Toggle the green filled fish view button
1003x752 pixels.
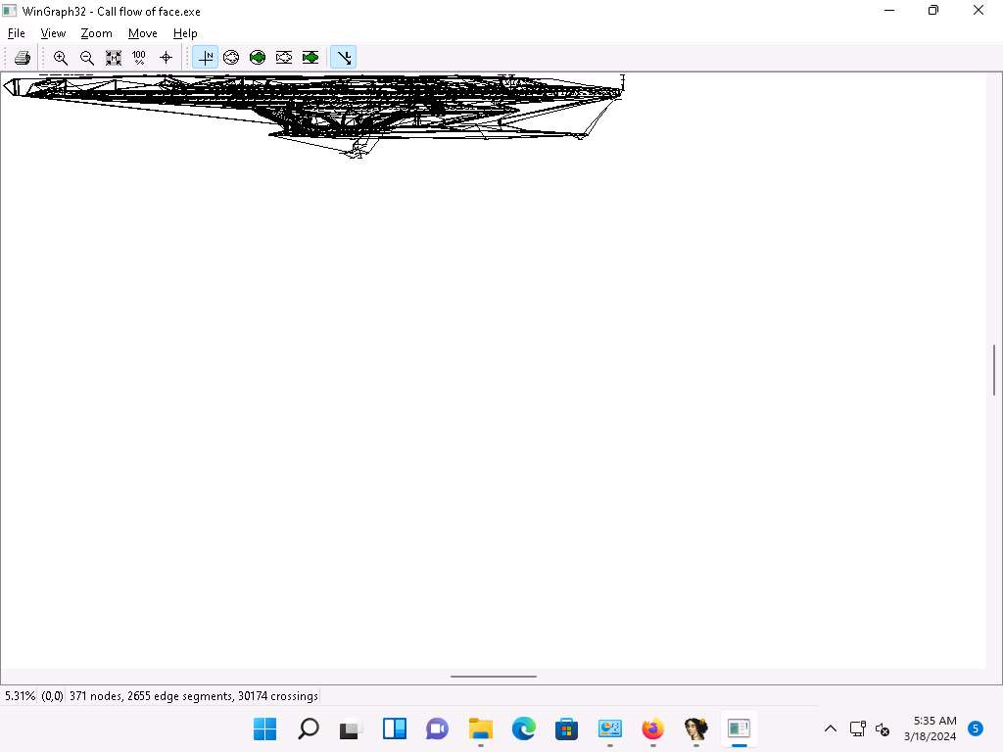(x=310, y=58)
